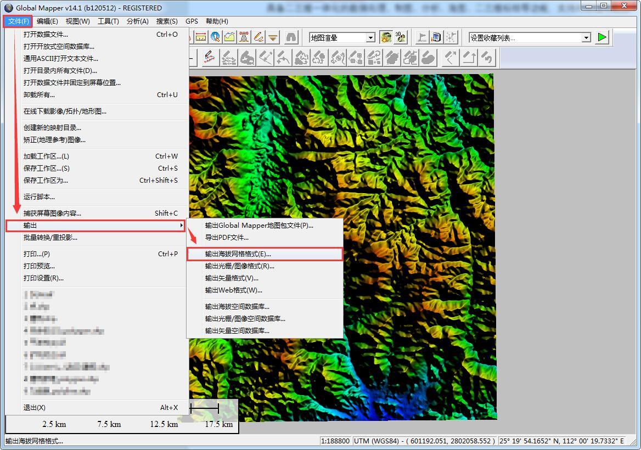Click 退出(X) to exit the program

click(x=34, y=408)
